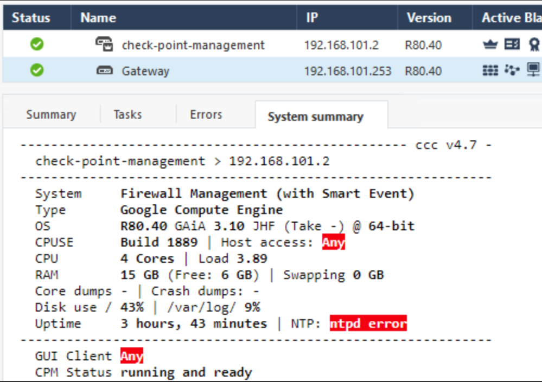Click IP address 192.168.101.2 in table
Viewport: 542px width, 382px height.
[x=341, y=45]
